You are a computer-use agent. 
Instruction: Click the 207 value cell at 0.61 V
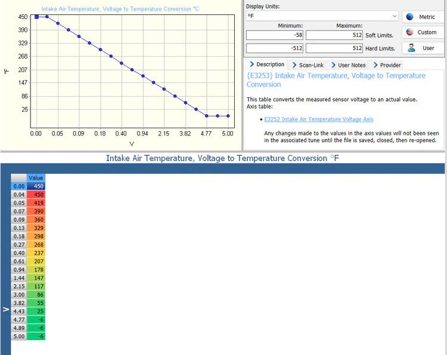pyautogui.click(x=36, y=261)
